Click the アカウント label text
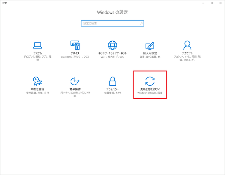The height and width of the screenshot is (175, 225). (x=187, y=53)
